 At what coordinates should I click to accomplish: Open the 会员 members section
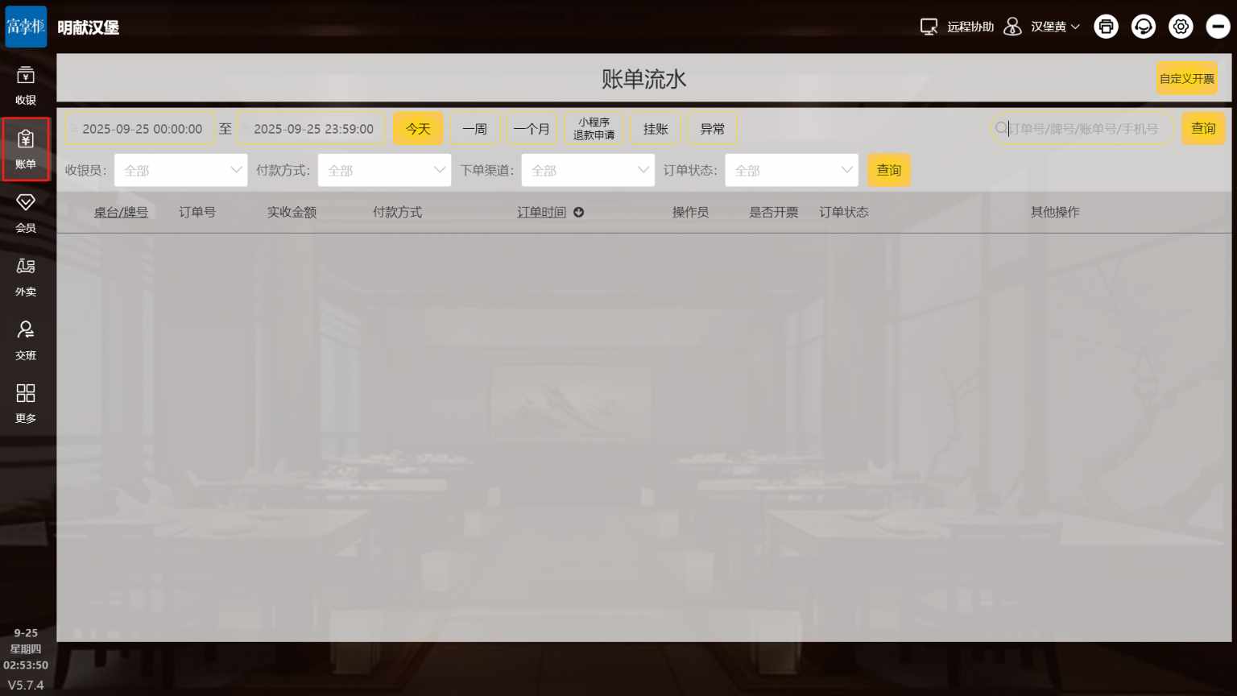(x=26, y=213)
